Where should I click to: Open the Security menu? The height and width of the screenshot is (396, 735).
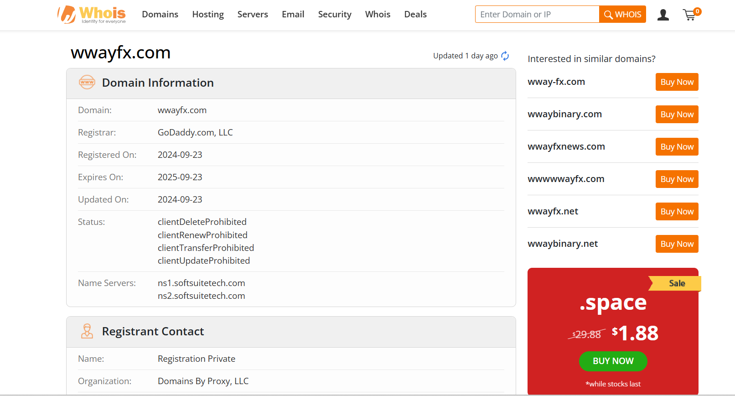click(335, 15)
